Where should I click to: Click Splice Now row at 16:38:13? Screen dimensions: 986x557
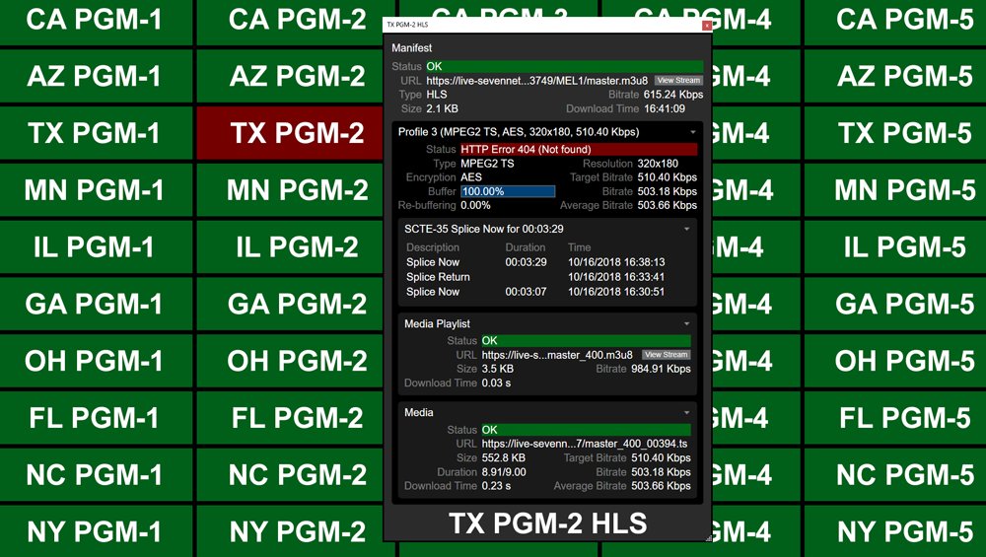(x=535, y=262)
